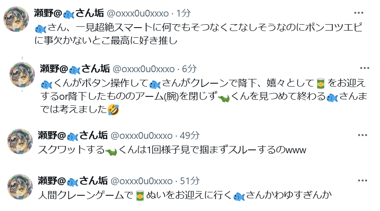Open profile avatar of the 51分 tweet
Screen dimensions: 380x211
[x=20, y=186]
